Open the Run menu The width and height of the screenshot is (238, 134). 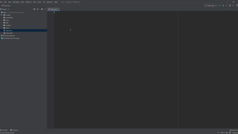[x=35, y=2]
